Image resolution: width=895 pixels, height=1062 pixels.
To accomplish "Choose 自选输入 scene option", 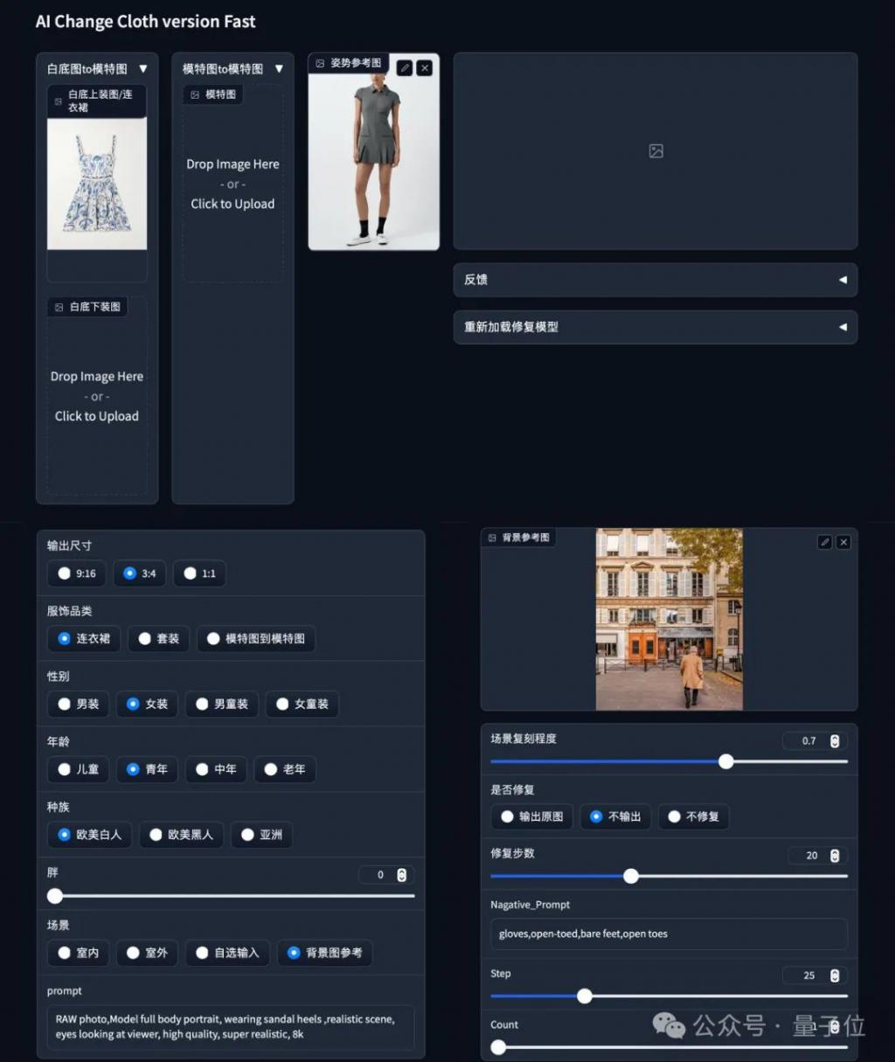I will click(227, 953).
